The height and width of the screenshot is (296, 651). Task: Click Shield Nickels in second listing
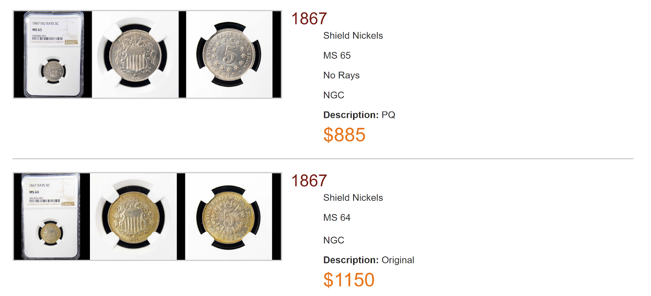[x=353, y=198]
